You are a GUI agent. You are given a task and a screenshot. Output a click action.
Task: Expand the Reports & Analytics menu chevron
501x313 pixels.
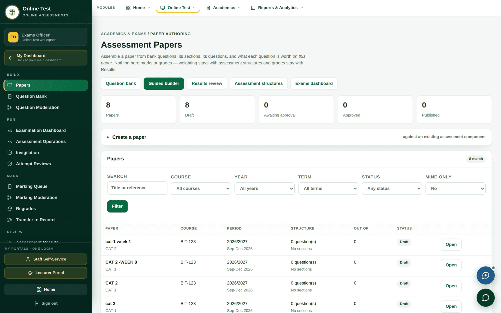(x=302, y=8)
